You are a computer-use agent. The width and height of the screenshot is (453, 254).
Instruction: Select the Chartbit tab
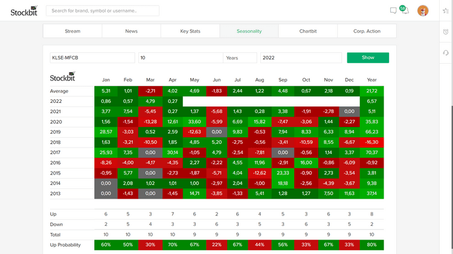pos(308,31)
